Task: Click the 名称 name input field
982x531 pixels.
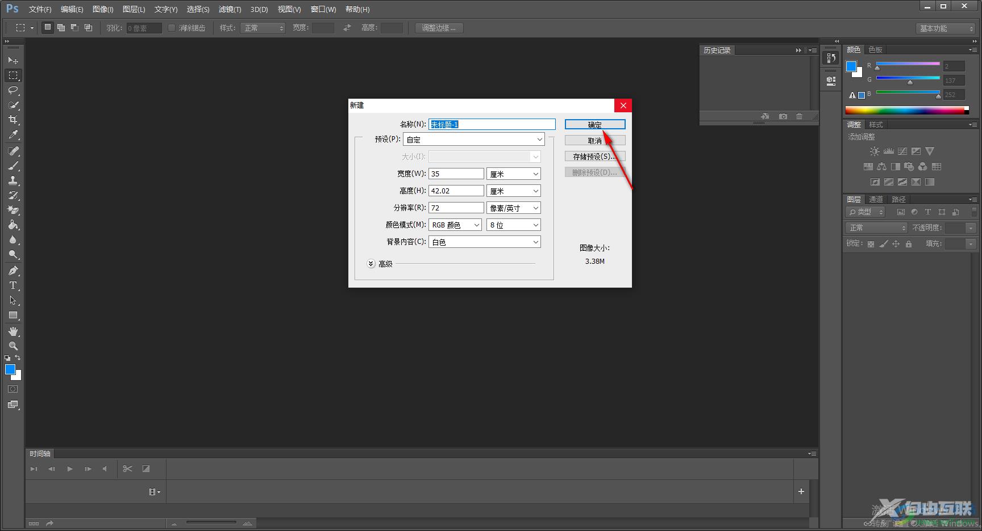Action: click(x=492, y=124)
